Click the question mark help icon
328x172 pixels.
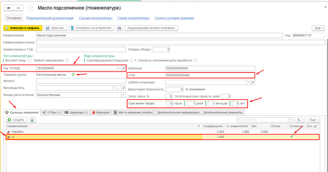[x=135, y=60]
